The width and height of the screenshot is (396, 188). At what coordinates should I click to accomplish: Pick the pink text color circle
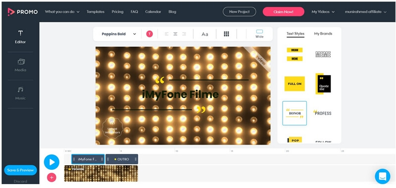(x=149, y=34)
